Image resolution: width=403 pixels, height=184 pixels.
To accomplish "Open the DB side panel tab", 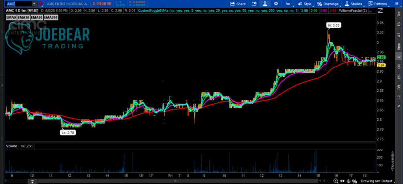I will [x=399, y=87].
